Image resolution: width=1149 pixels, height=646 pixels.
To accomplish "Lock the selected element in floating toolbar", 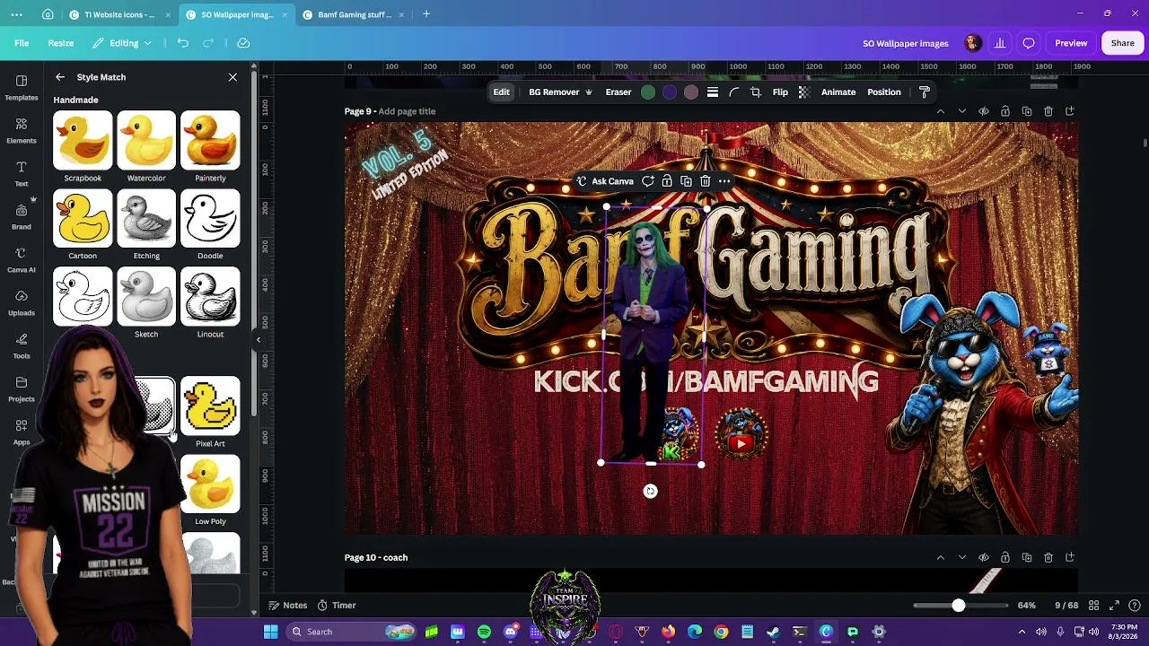I will coord(666,181).
